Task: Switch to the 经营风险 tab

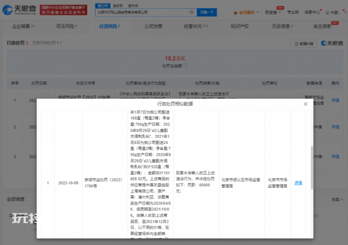Action: click(x=110, y=26)
